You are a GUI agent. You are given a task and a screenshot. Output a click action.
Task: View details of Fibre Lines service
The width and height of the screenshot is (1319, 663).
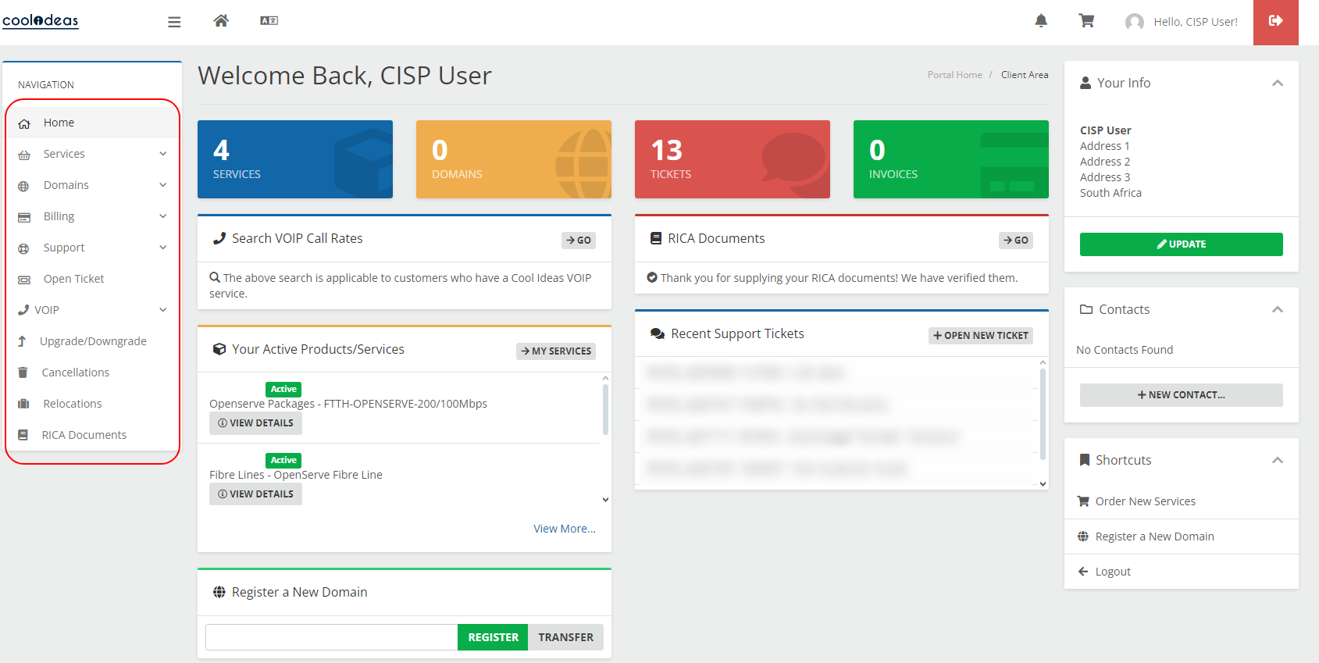coord(255,494)
